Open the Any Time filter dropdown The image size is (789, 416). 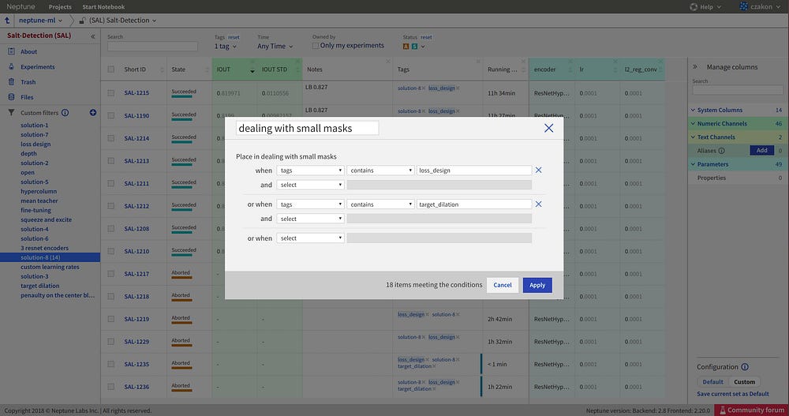pos(275,46)
